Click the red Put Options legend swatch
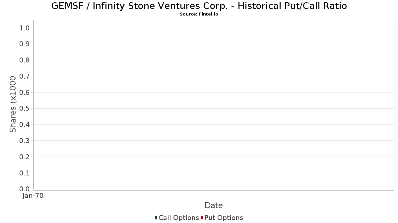The height and width of the screenshot is (223, 398). pos(202,218)
